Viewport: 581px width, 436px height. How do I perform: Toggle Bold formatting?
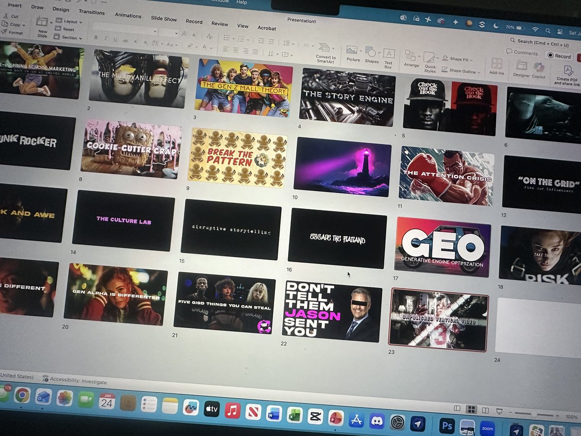click(96, 37)
